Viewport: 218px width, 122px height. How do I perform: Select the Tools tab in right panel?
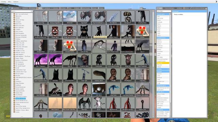point(160,8)
